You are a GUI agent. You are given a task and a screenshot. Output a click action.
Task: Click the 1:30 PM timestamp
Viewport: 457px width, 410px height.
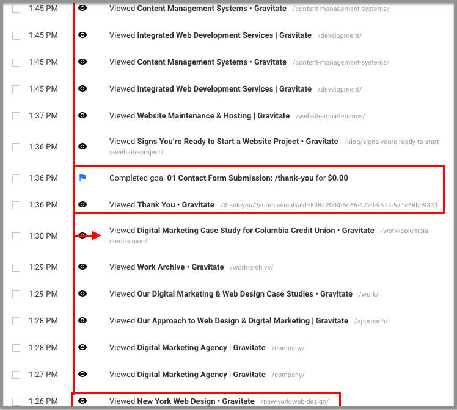click(x=43, y=236)
